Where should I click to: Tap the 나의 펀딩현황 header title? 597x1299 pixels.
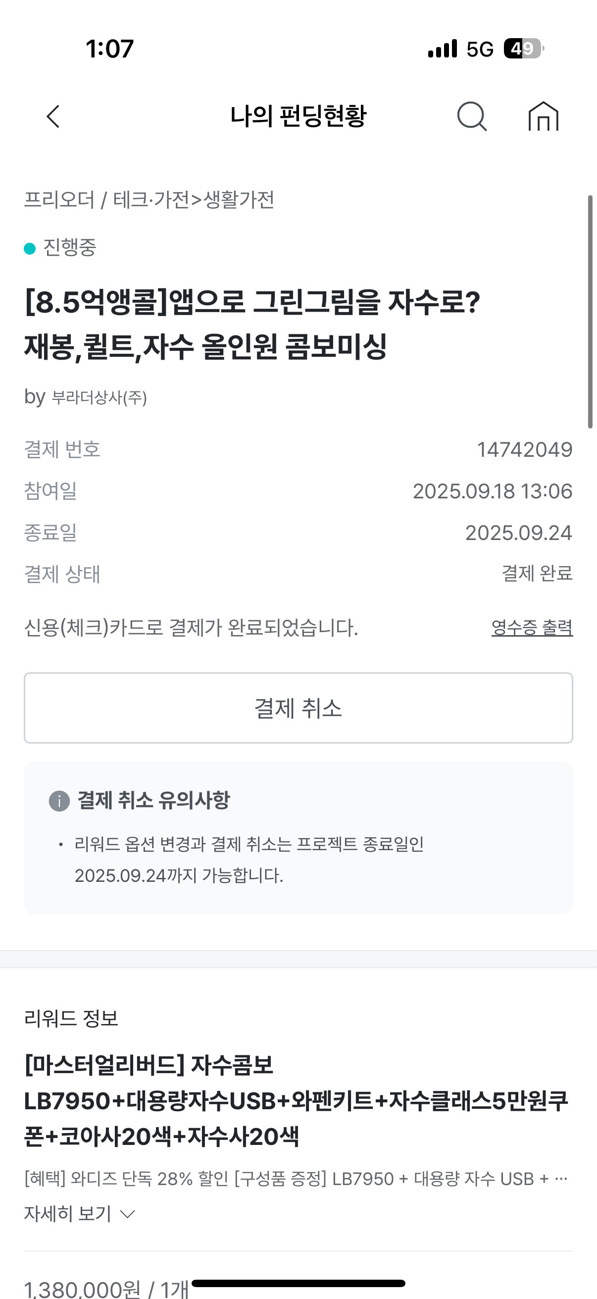[298, 116]
